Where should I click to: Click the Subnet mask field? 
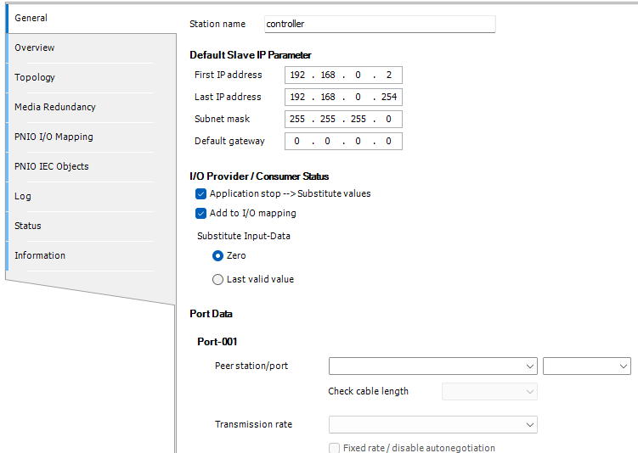[x=343, y=120]
